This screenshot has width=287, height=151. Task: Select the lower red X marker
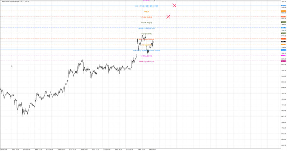pyautogui.click(x=168, y=17)
